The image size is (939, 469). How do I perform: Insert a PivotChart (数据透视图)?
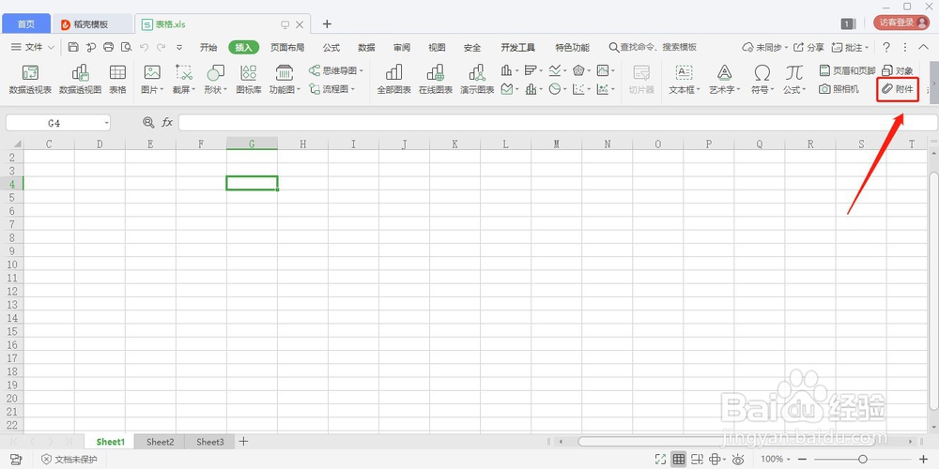[x=80, y=80]
